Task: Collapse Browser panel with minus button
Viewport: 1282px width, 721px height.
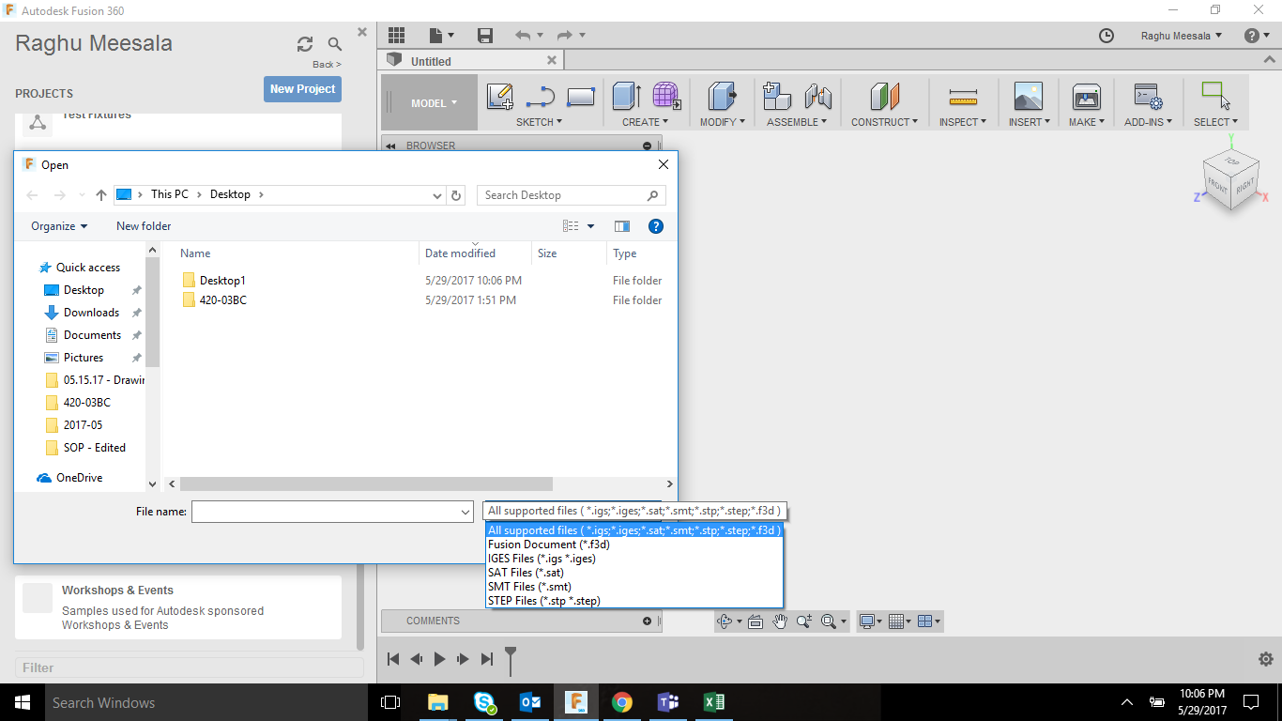Action: coord(647,146)
